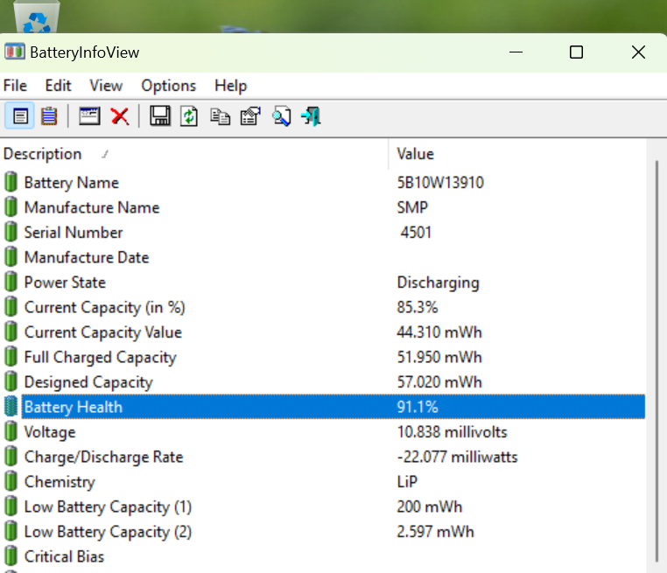Click the Value column header

pos(518,154)
